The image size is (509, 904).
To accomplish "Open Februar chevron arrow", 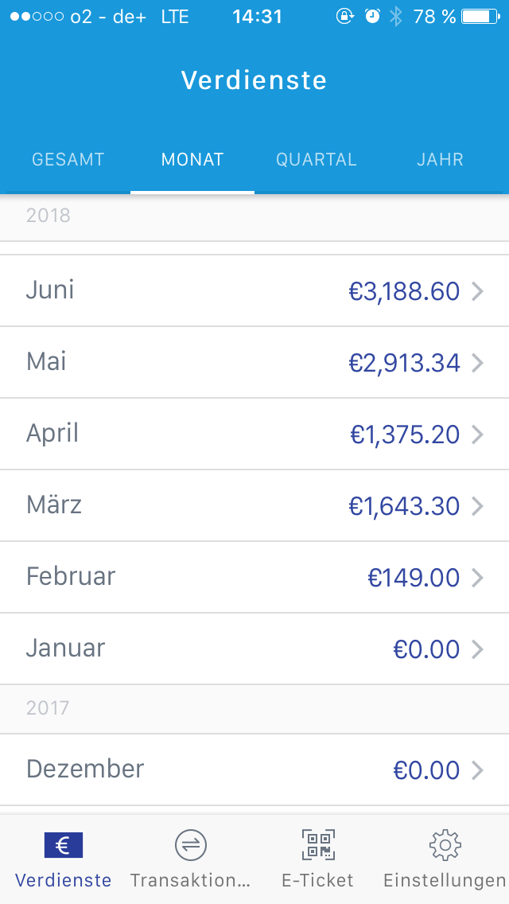I will coord(477,579).
